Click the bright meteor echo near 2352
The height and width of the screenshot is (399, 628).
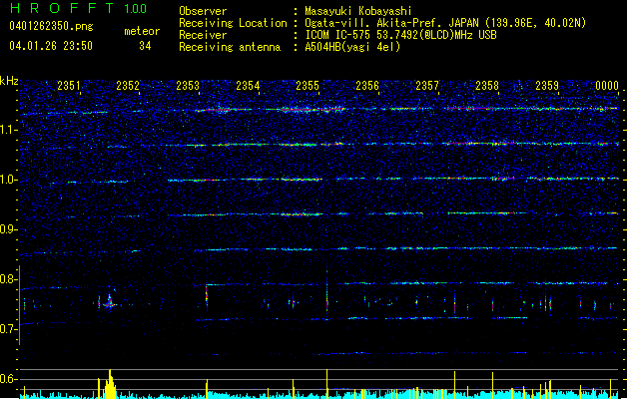point(109,302)
